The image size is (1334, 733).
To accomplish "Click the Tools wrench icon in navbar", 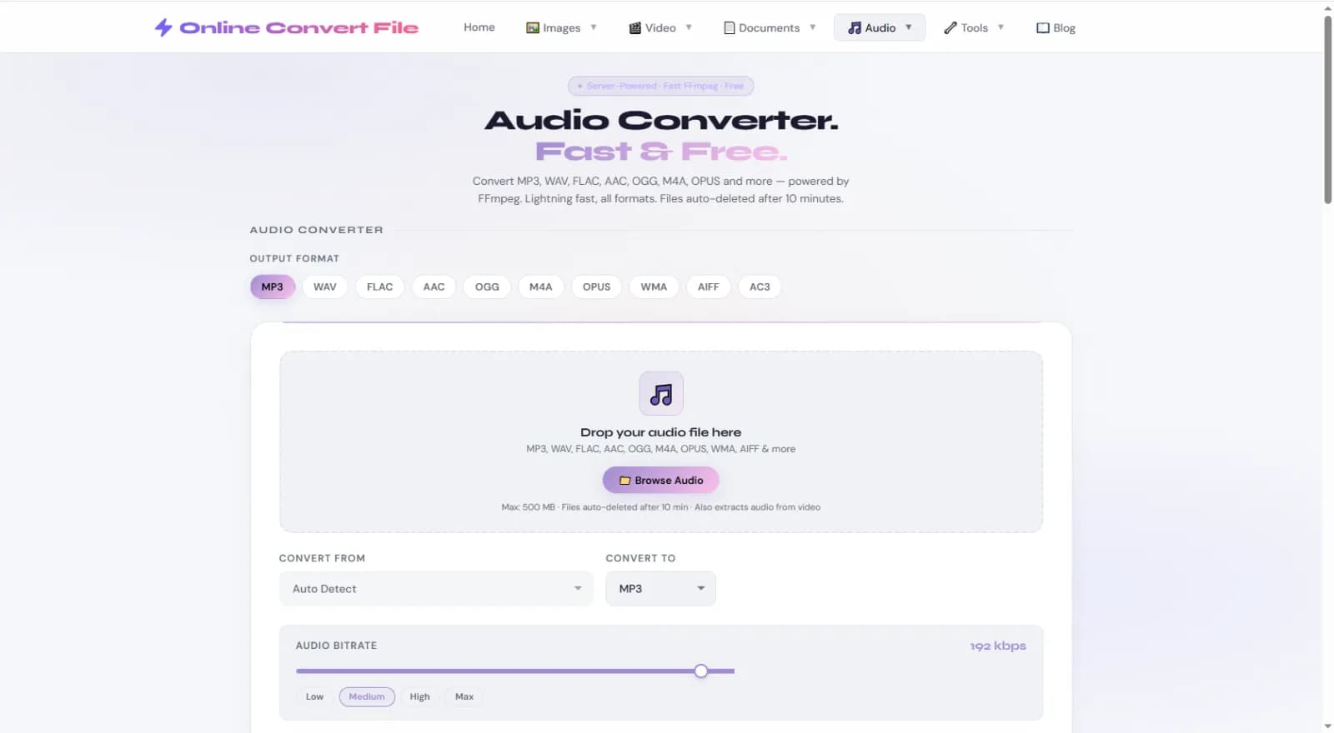I will click(x=950, y=27).
